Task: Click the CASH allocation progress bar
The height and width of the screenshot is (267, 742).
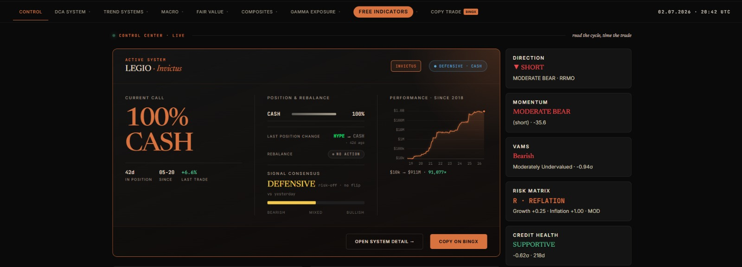Action: click(314, 114)
